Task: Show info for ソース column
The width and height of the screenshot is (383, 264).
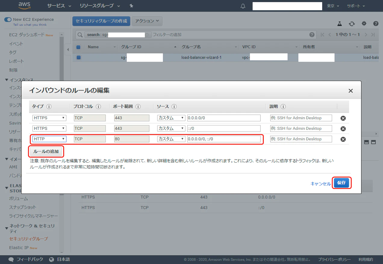Action: [174, 107]
